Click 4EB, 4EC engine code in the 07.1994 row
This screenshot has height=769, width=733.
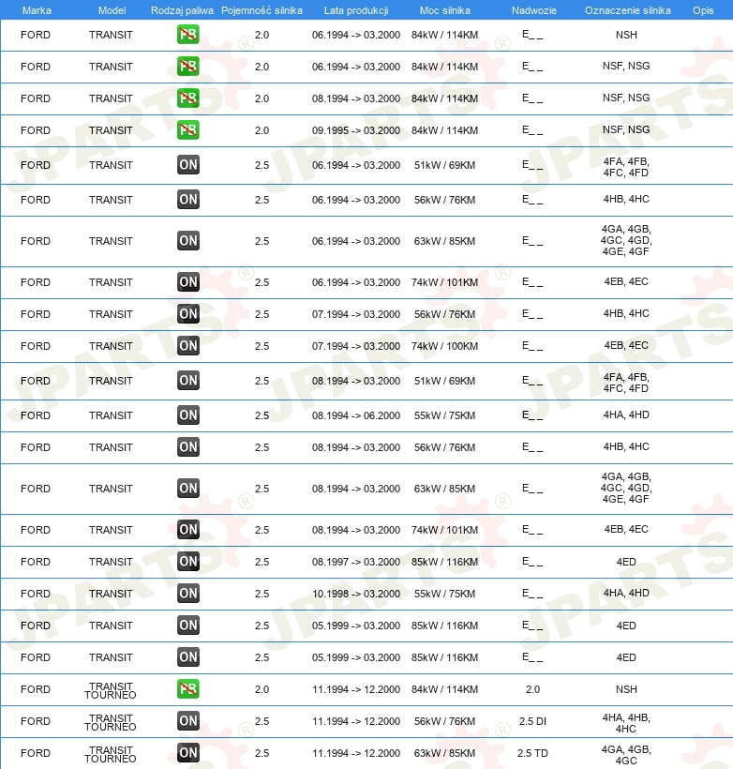point(626,345)
